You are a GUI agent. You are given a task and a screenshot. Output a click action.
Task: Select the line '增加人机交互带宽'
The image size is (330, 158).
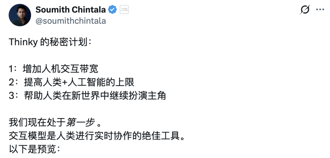[61, 69]
